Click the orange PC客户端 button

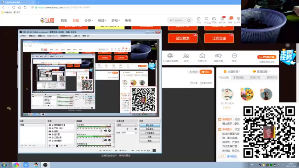click(266, 57)
